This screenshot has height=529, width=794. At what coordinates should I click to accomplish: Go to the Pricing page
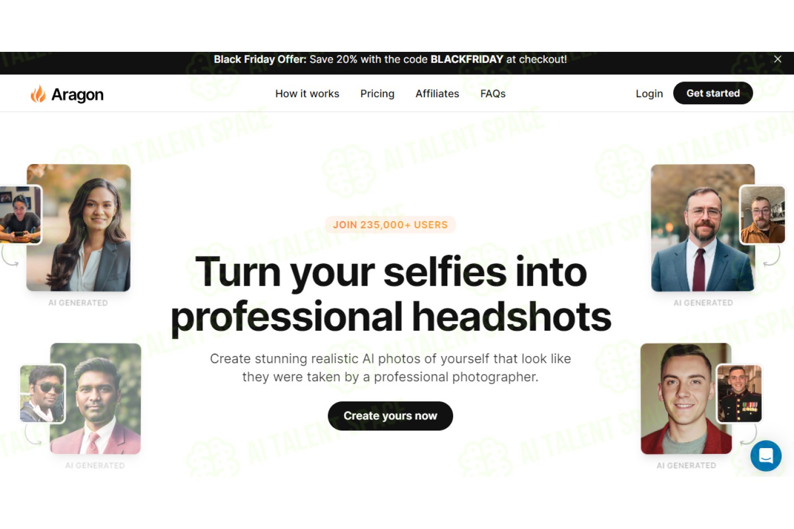(377, 94)
